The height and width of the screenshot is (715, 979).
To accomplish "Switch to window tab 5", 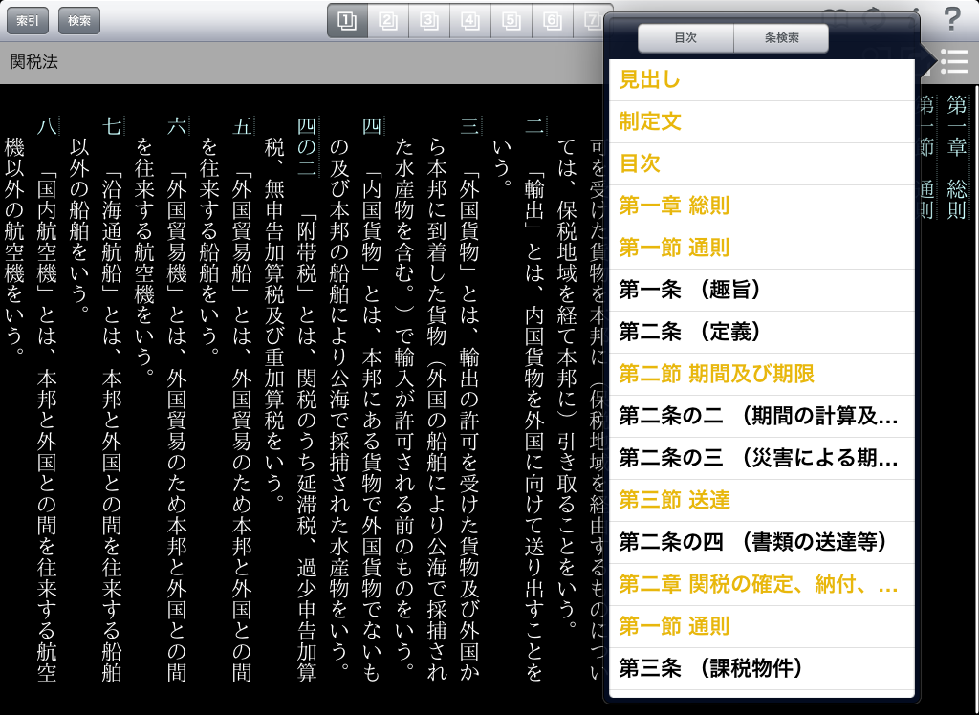I will 511,21.
